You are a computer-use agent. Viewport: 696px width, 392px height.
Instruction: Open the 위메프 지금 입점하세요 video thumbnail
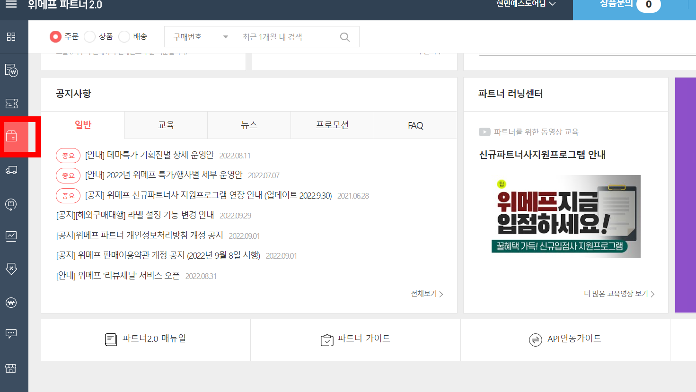point(566,217)
